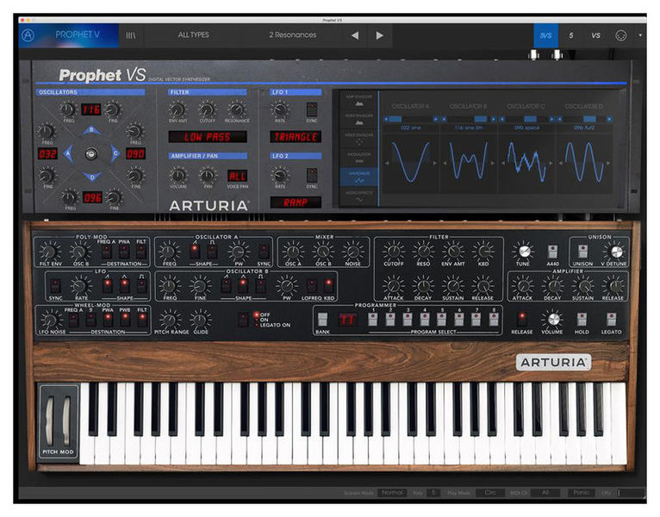This screenshot has height=517, width=660.
Task: Open the Arturia logo main menu
Action: (x=28, y=35)
